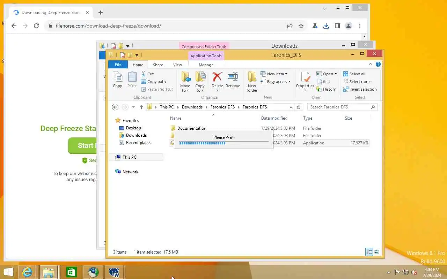The image size is (447, 279).
Task: Expand the Quick Access Toolbar customize arrow
Action: [x=137, y=55]
